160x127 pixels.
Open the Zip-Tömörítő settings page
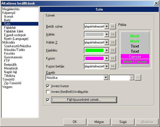13,83
